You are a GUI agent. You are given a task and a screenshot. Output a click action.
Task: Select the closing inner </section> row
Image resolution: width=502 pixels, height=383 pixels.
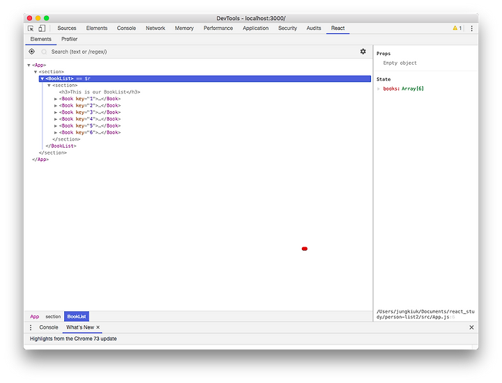tap(66, 139)
